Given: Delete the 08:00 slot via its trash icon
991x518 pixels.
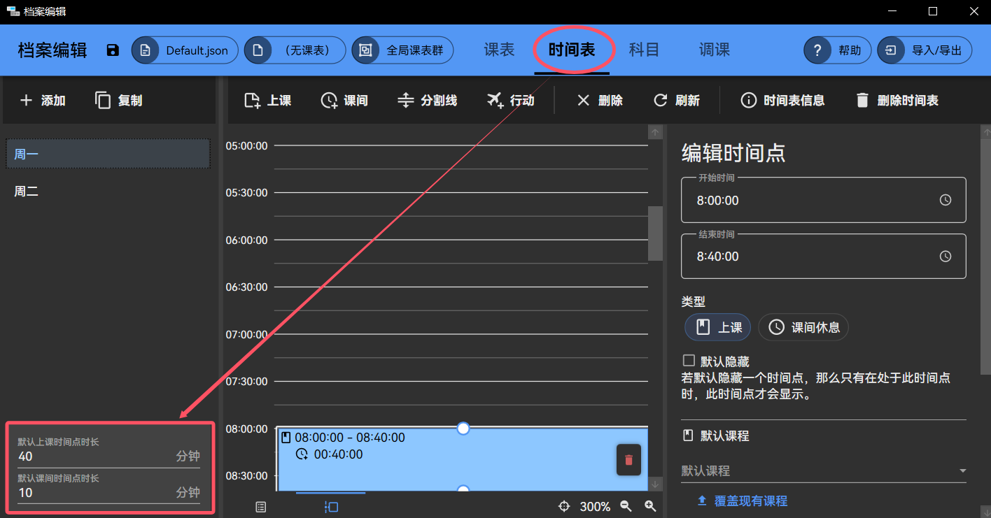Looking at the screenshot, I should click(628, 459).
